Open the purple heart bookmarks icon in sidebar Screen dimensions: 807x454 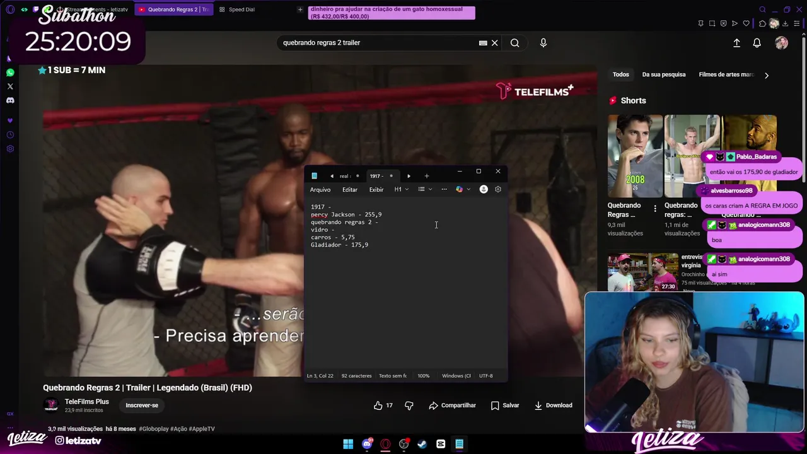click(10, 120)
